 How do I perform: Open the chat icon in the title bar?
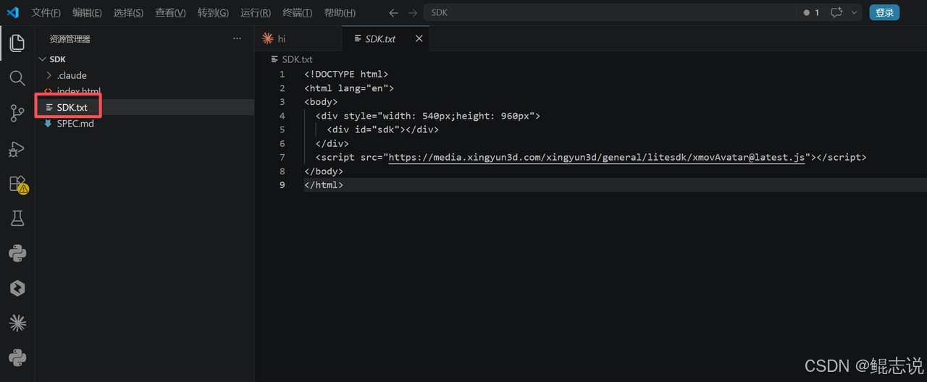(836, 12)
